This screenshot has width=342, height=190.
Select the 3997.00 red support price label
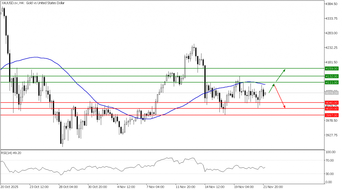[x=332, y=115]
